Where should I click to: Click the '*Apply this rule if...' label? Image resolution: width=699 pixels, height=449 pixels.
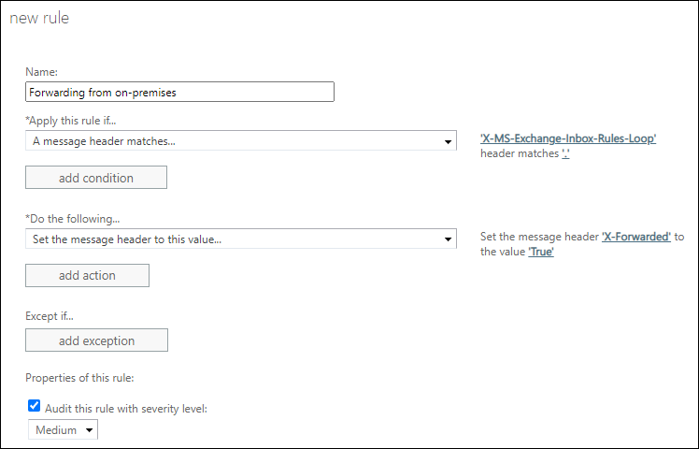coord(71,121)
